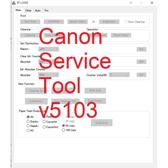168x168 pixels.
Task: Expand the Clear Ink Counter Absorber dropdown
Action: pos(49,62)
